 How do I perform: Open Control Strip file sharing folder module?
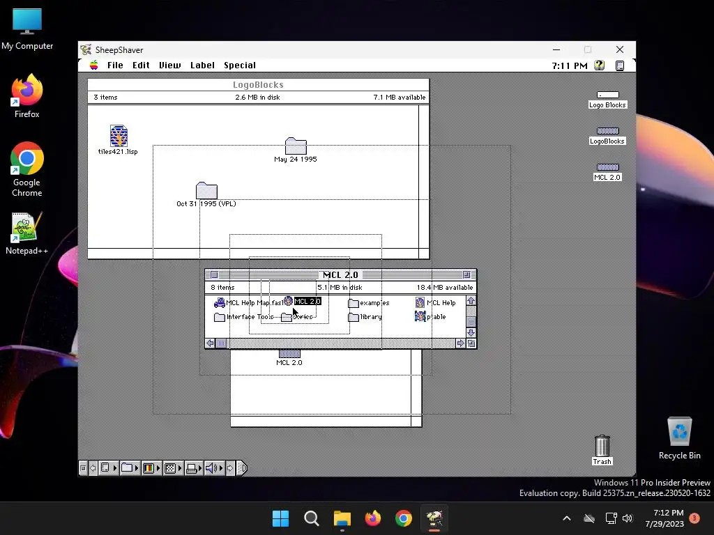[130, 467]
